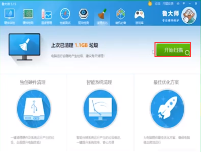Select the monitor wiper 智能系统清理 circle
The width and height of the screenshot is (201, 152).
[x=100, y=109]
